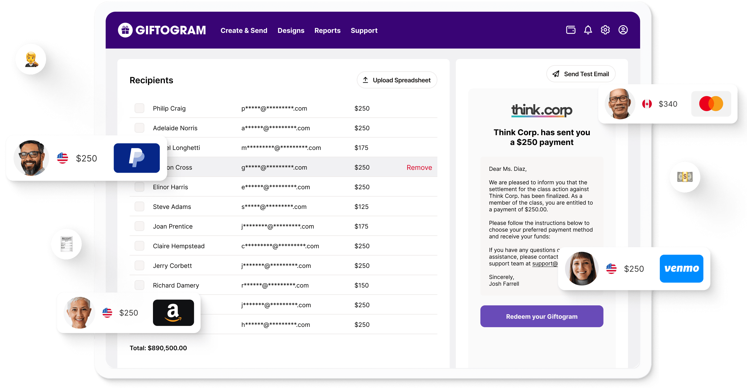Check the box for Steve Adams
This screenshot has width=747, height=388.
click(x=139, y=206)
